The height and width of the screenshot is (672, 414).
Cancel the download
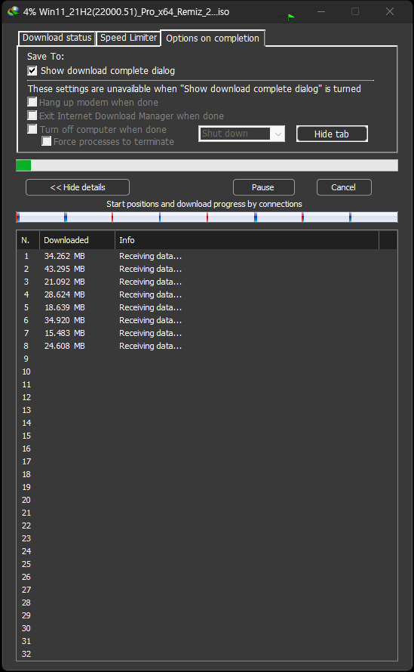pyautogui.click(x=344, y=187)
